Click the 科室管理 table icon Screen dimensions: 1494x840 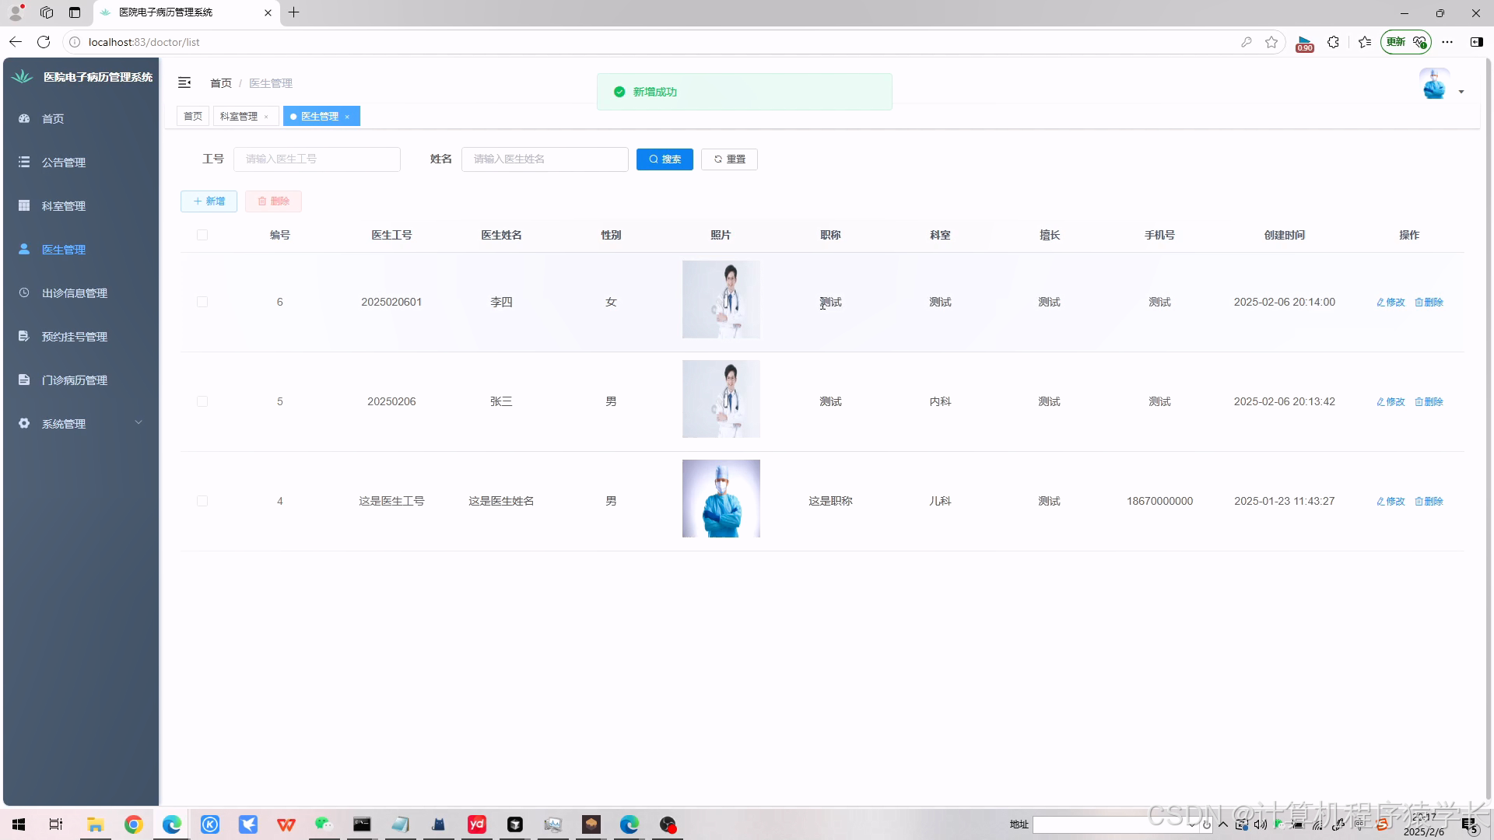[24, 205]
